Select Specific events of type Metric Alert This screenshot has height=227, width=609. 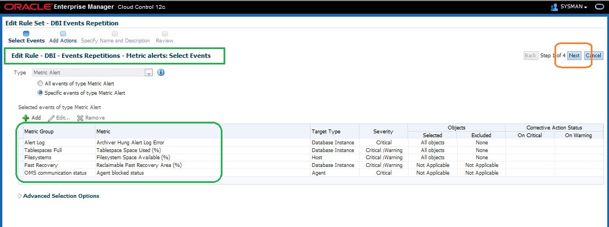point(40,93)
